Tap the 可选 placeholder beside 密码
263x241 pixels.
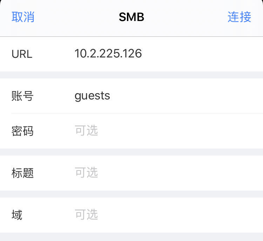point(86,130)
